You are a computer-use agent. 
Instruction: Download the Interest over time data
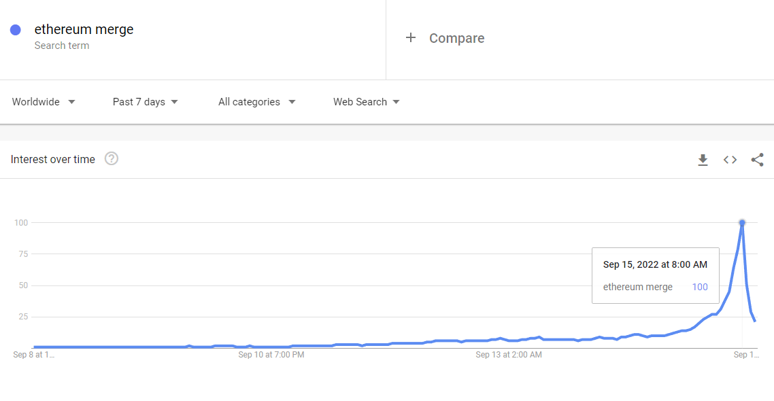[x=703, y=160]
